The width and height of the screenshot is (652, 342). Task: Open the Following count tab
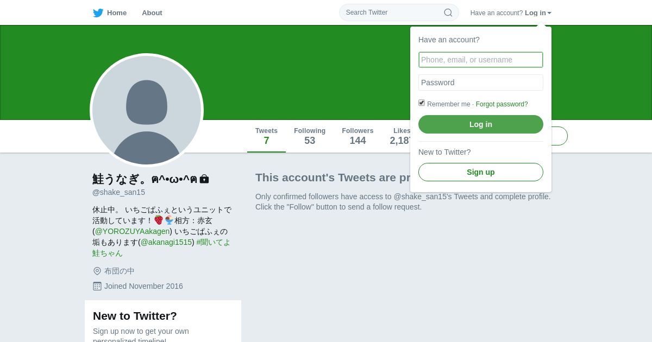tap(310, 136)
